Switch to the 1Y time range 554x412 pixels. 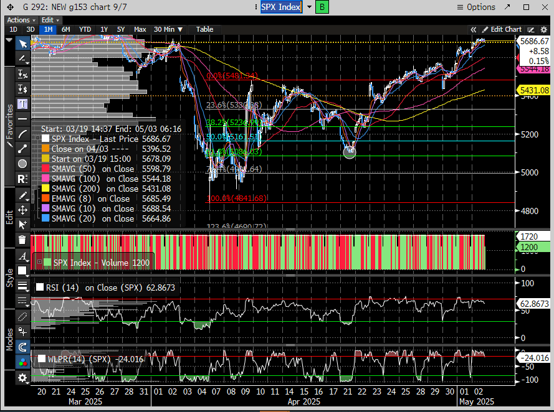(104, 29)
